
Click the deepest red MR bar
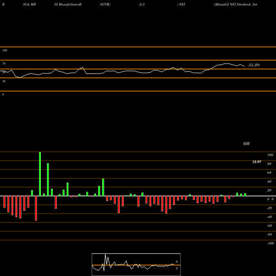[x=36, y=208]
